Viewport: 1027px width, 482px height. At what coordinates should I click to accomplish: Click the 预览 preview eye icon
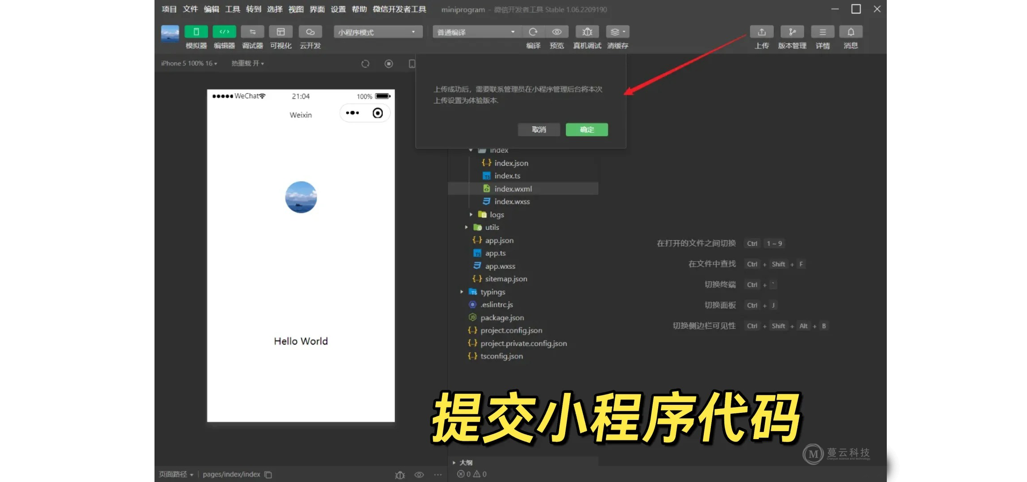[557, 32]
